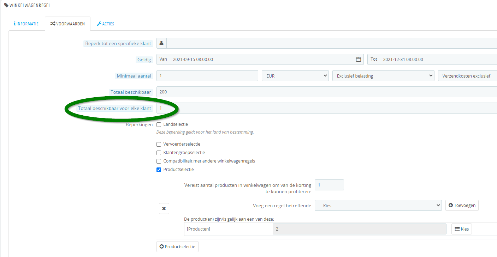Switch to the Voorwaarden tab
The height and width of the screenshot is (257, 497).
(67, 24)
